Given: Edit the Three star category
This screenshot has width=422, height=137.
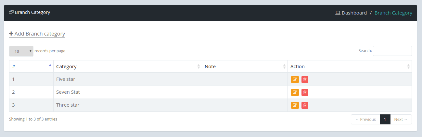Looking at the screenshot, I should click(295, 105).
